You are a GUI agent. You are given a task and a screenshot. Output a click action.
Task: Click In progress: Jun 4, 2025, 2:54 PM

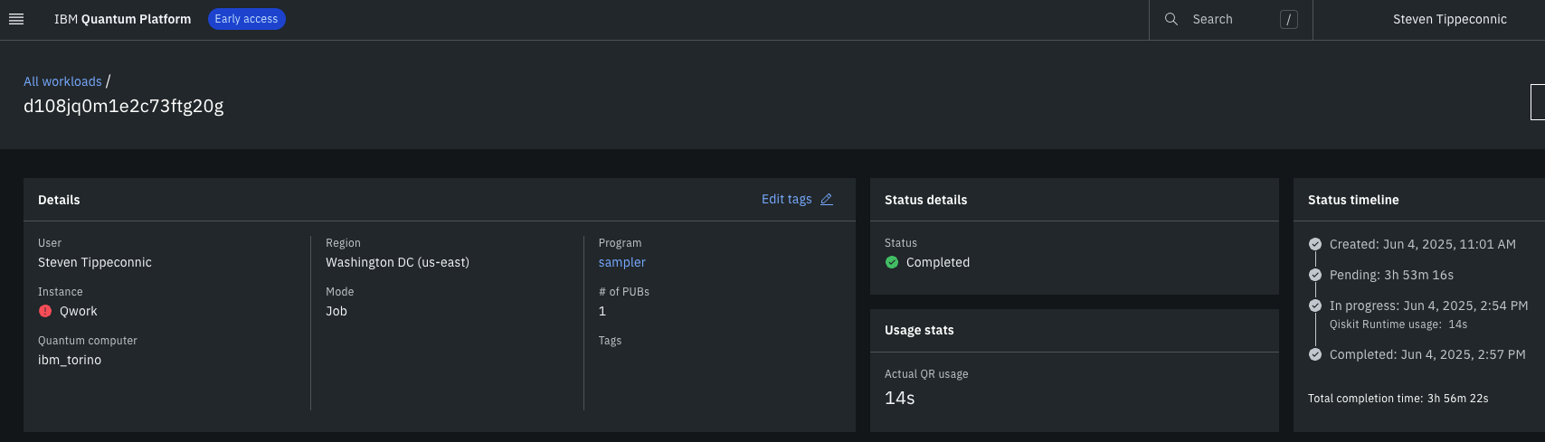click(1429, 306)
